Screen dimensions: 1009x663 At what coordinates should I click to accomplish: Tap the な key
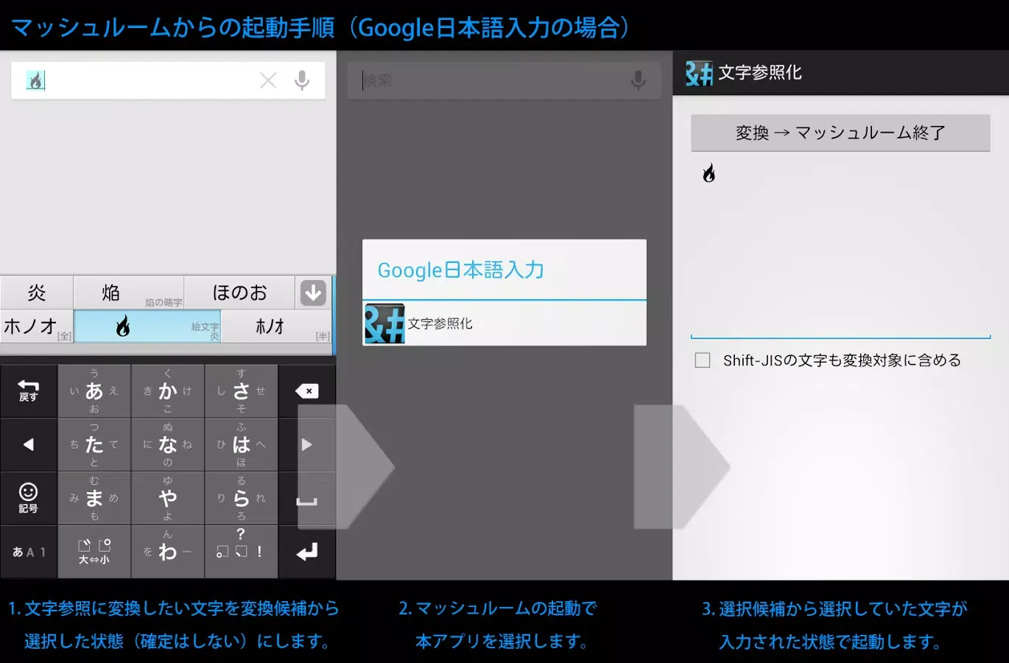[168, 444]
